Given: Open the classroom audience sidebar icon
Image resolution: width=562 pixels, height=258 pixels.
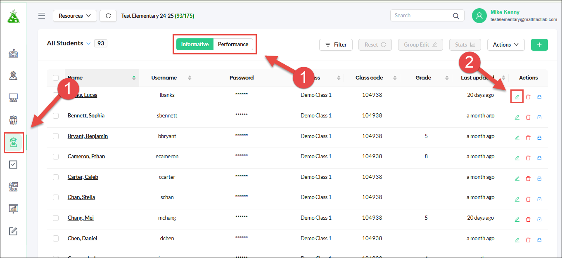Looking at the screenshot, I should coord(13,98).
